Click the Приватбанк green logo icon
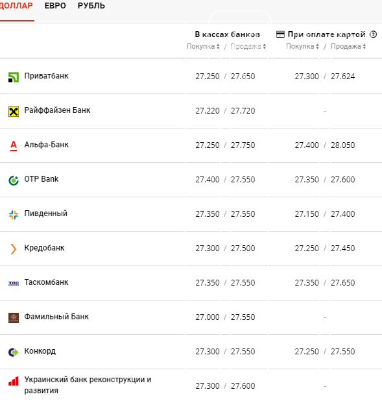This screenshot has width=382, height=403. pyautogui.click(x=14, y=77)
